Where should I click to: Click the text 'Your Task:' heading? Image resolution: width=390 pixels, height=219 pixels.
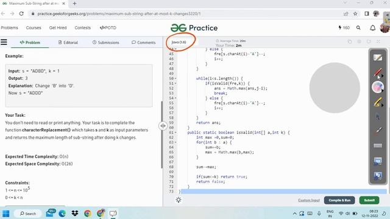(15, 115)
